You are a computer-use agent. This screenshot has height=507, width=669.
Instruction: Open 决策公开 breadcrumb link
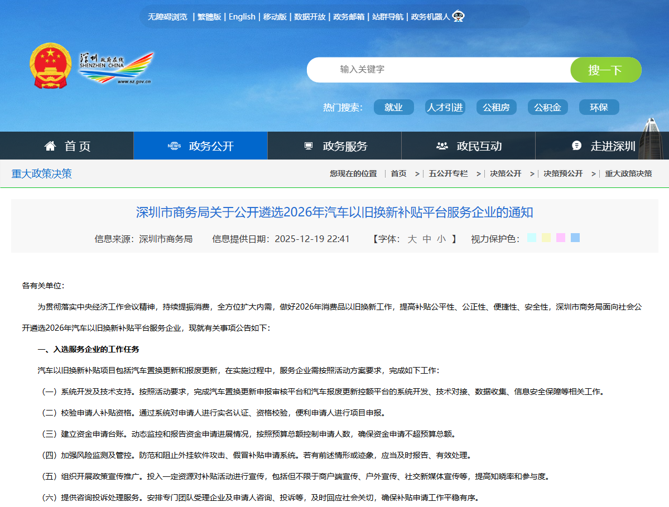(506, 173)
